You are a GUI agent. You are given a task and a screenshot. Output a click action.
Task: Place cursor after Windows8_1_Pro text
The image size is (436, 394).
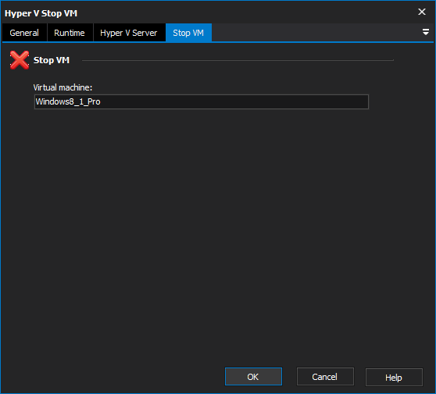coord(101,101)
